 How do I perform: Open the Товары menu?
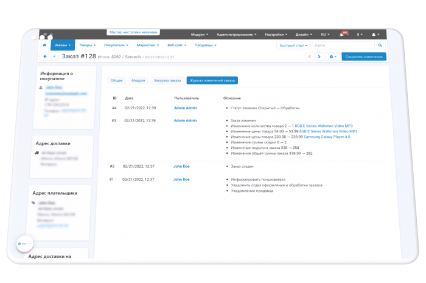click(x=87, y=45)
